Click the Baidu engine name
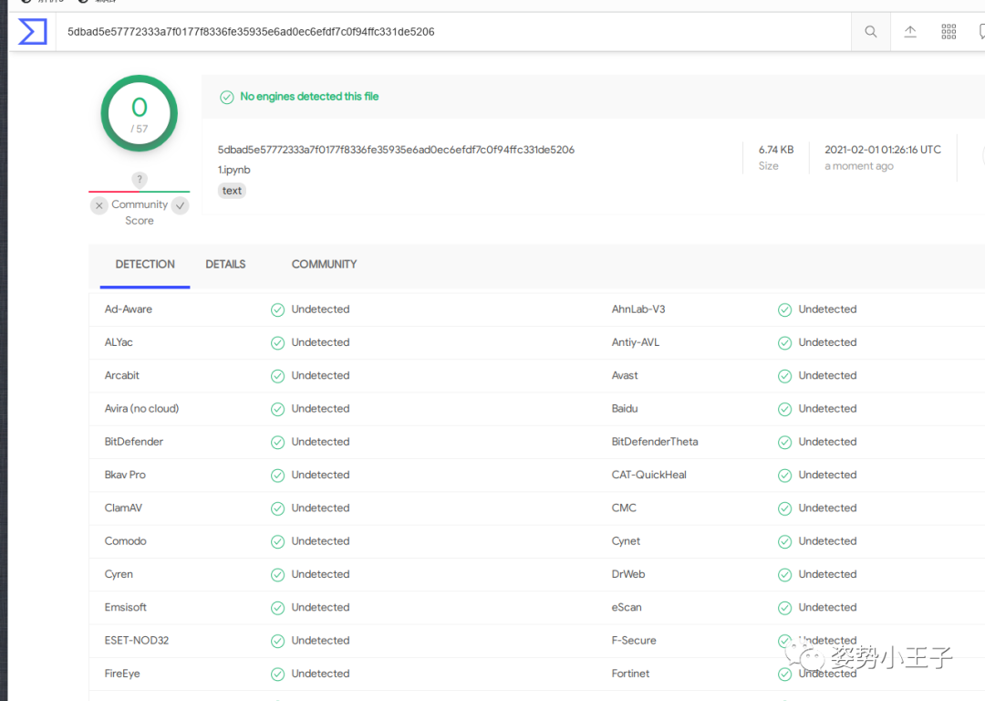 tap(625, 409)
